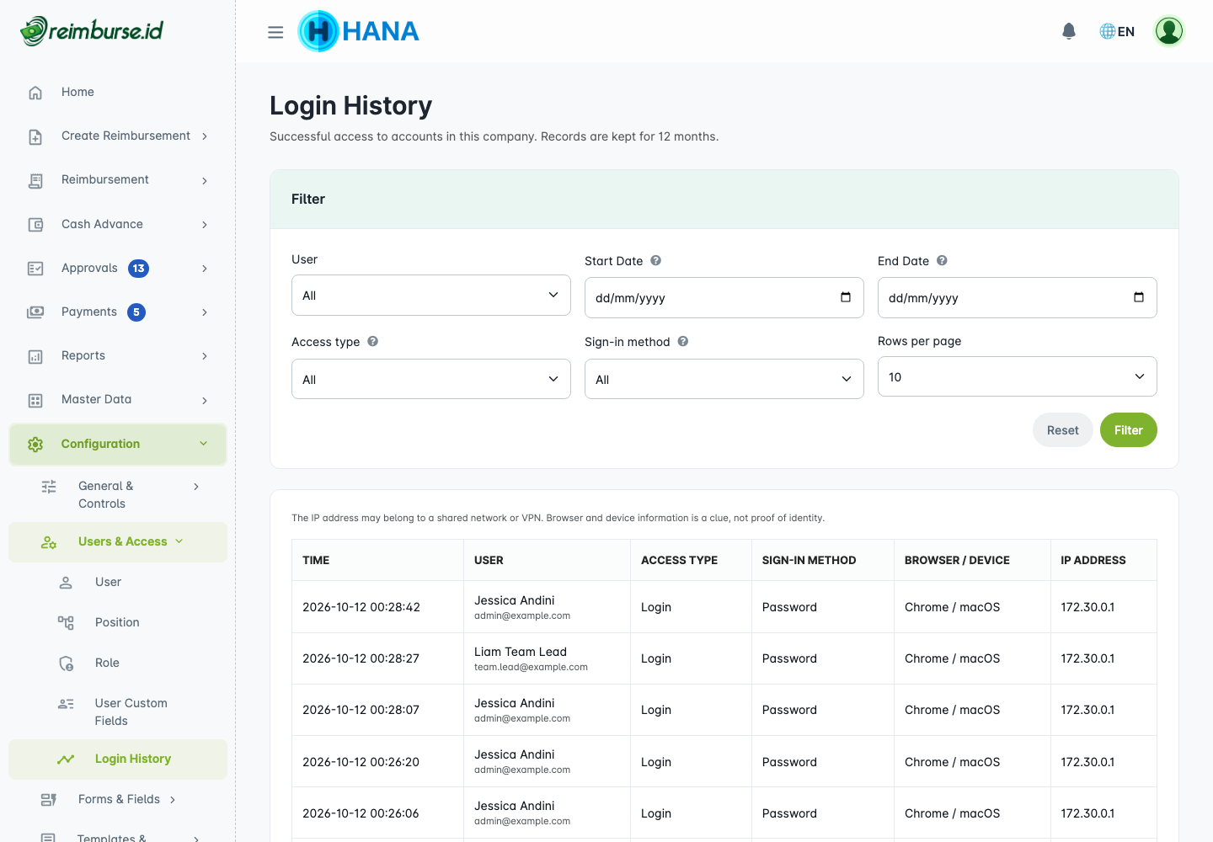
Task: Click the green Filter button
Action: tap(1129, 430)
